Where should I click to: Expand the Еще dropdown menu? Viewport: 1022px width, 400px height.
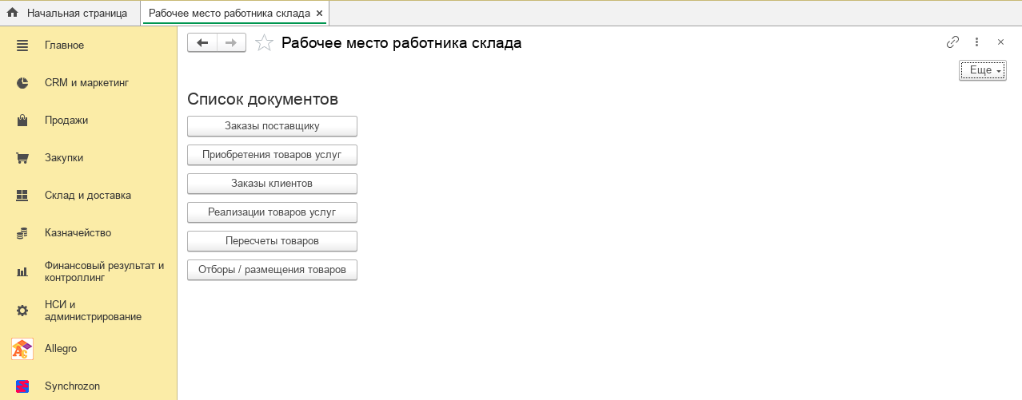pos(983,70)
